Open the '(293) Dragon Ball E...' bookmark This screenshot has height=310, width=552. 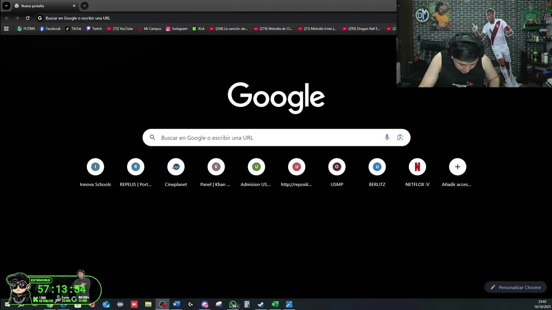click(361, 29)
